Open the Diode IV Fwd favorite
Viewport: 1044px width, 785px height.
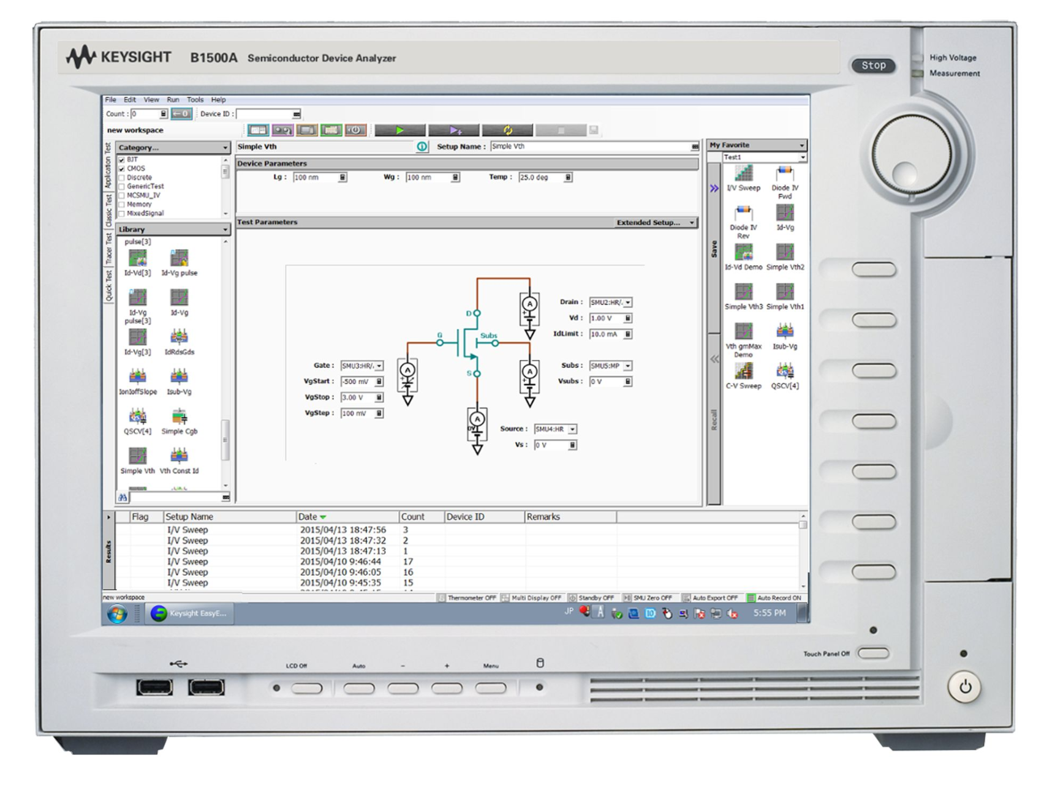784,175
